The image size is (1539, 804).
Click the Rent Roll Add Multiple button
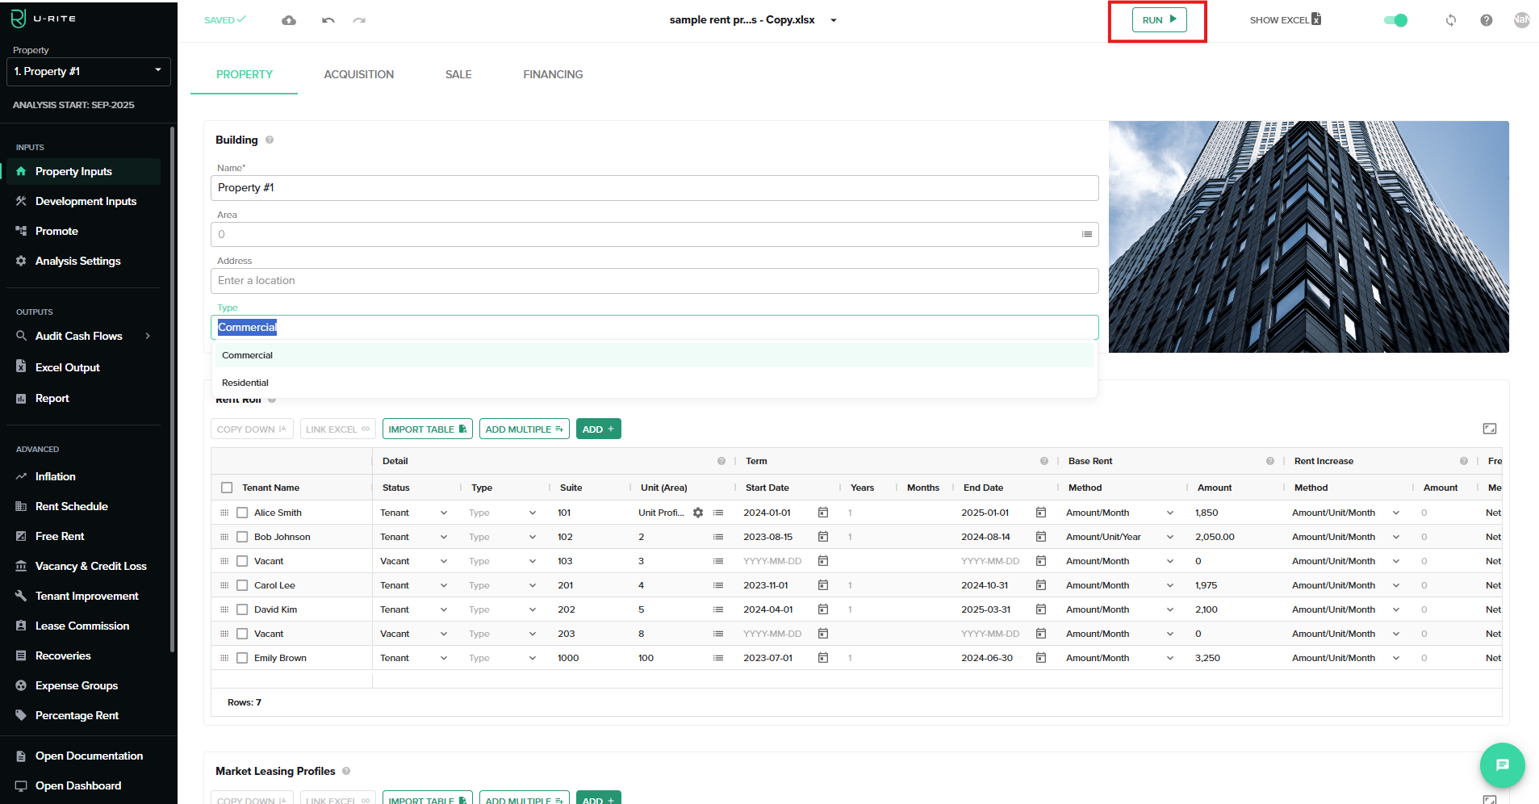(x=525, y=429)
